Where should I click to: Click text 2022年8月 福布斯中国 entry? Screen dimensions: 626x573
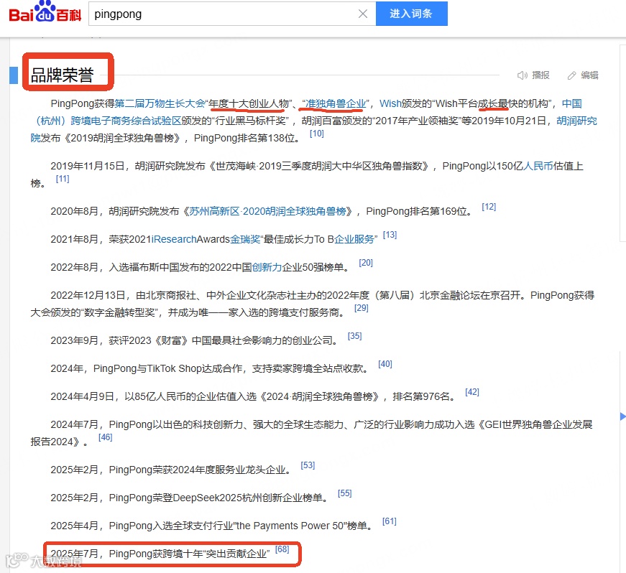[200, 267]
